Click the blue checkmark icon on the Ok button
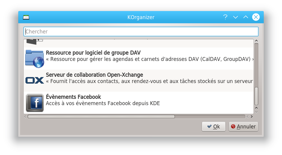282x155 pixels. [x=209, y=126]
